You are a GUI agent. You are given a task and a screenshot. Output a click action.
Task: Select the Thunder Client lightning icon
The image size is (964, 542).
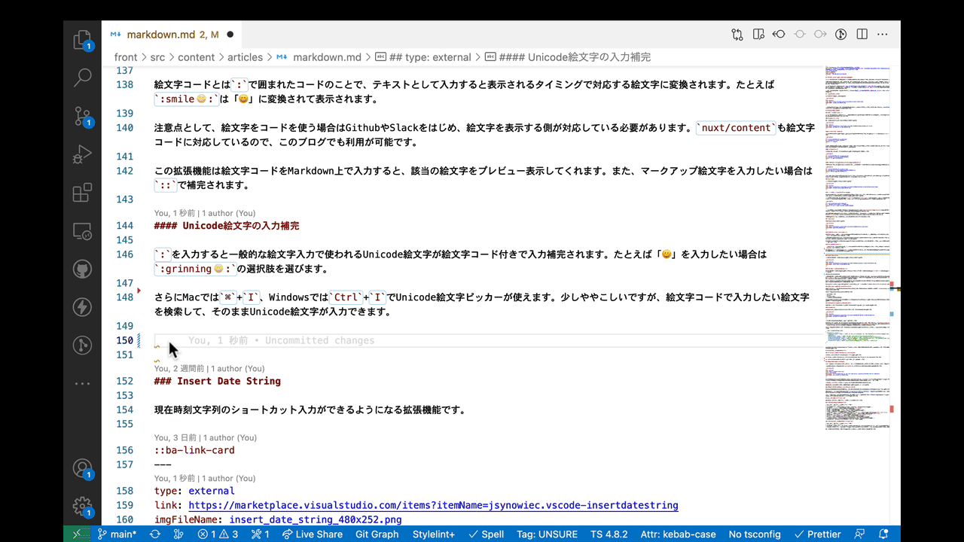82,306
